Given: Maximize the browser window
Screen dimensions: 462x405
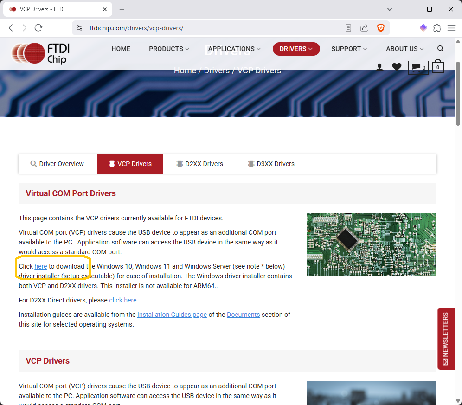Looking at the screenshot, I should [x=429, y=9].
